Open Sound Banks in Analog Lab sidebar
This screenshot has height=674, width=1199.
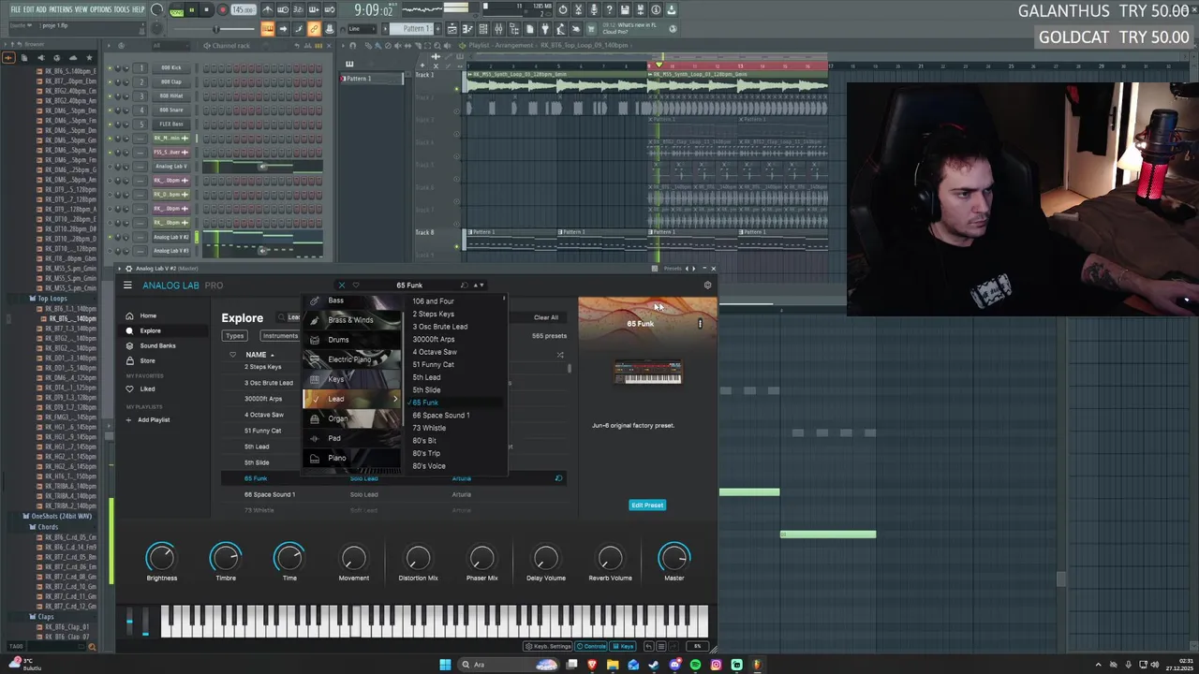(156, 345)
